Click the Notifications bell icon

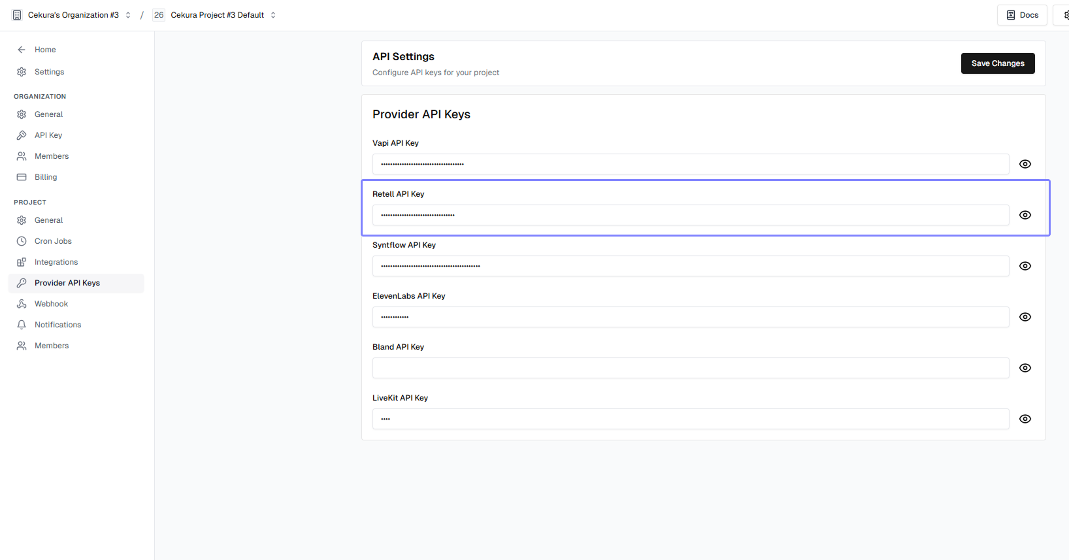[x=22, y=325]
